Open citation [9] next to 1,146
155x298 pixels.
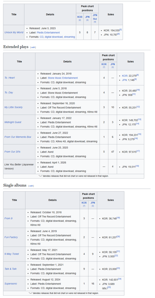click(x=135, y=79)
